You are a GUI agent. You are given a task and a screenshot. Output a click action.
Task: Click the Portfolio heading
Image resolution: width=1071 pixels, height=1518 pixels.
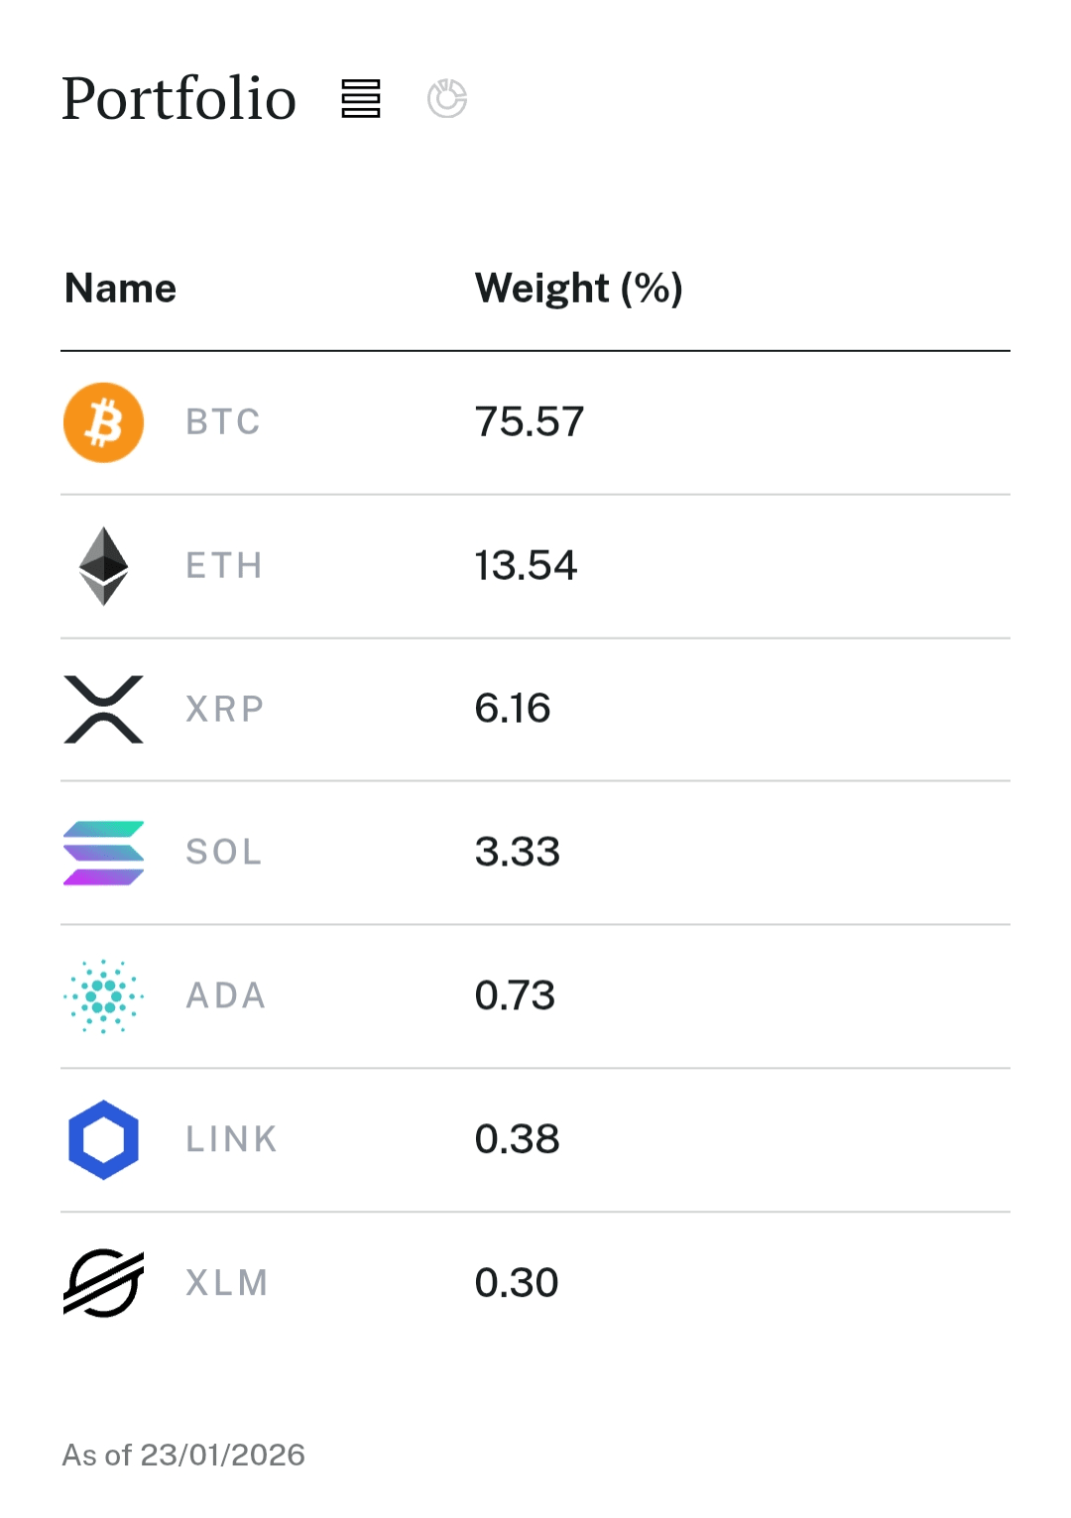[179, 99]
